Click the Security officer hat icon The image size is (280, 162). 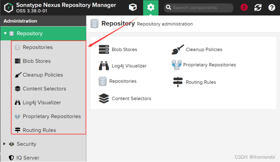tap(11, 144)
